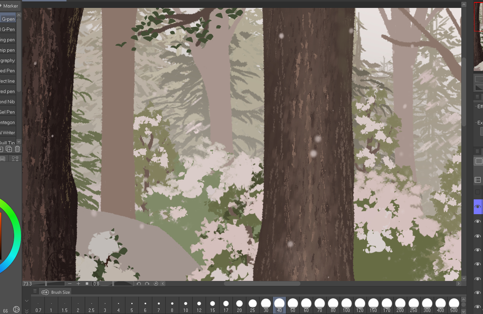Toggle visibility of layer below the active one
Image resolution: width=483 pixels, height=314 pixels.
pos(477,221)
